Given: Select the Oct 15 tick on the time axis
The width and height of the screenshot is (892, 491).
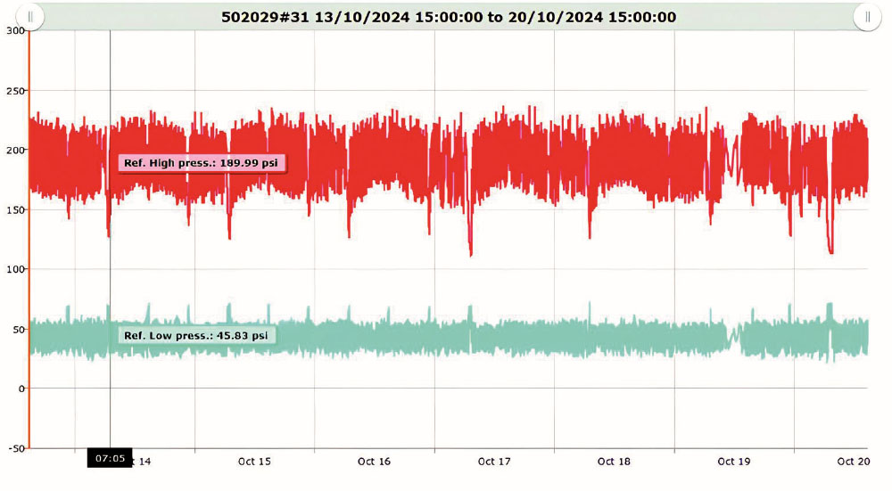Looking at the screenshot, I should (x=254, y=462).
